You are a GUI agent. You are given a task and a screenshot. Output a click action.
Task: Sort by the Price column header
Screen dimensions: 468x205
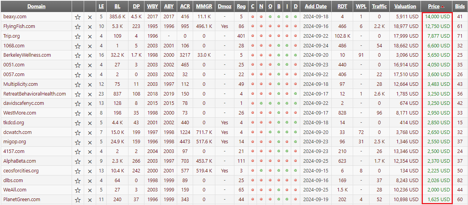[433, 6]
